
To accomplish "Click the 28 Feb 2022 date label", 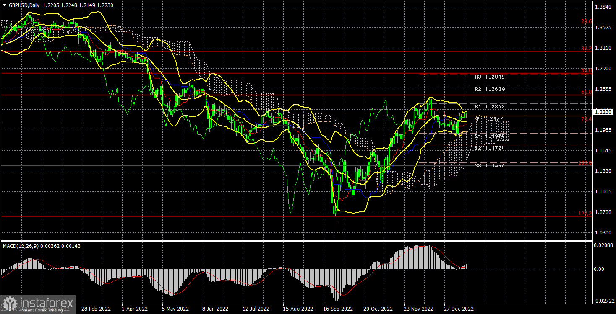I will [x=96, y=309].
